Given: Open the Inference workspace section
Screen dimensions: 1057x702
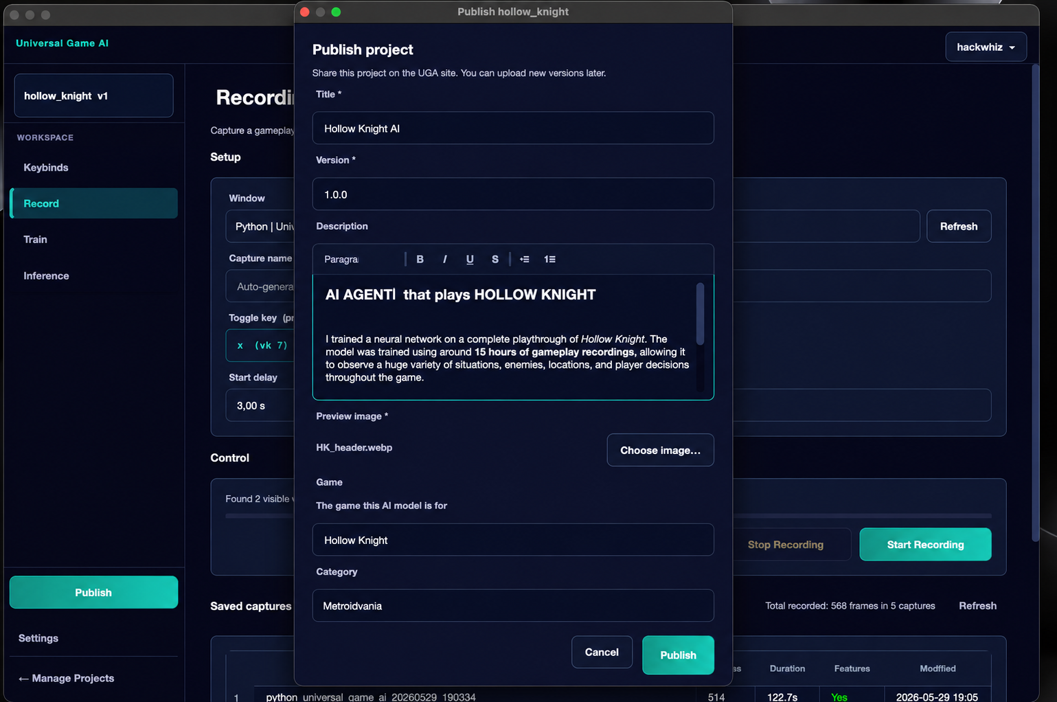Looking at the screenshot, I should tap(93, 275).
